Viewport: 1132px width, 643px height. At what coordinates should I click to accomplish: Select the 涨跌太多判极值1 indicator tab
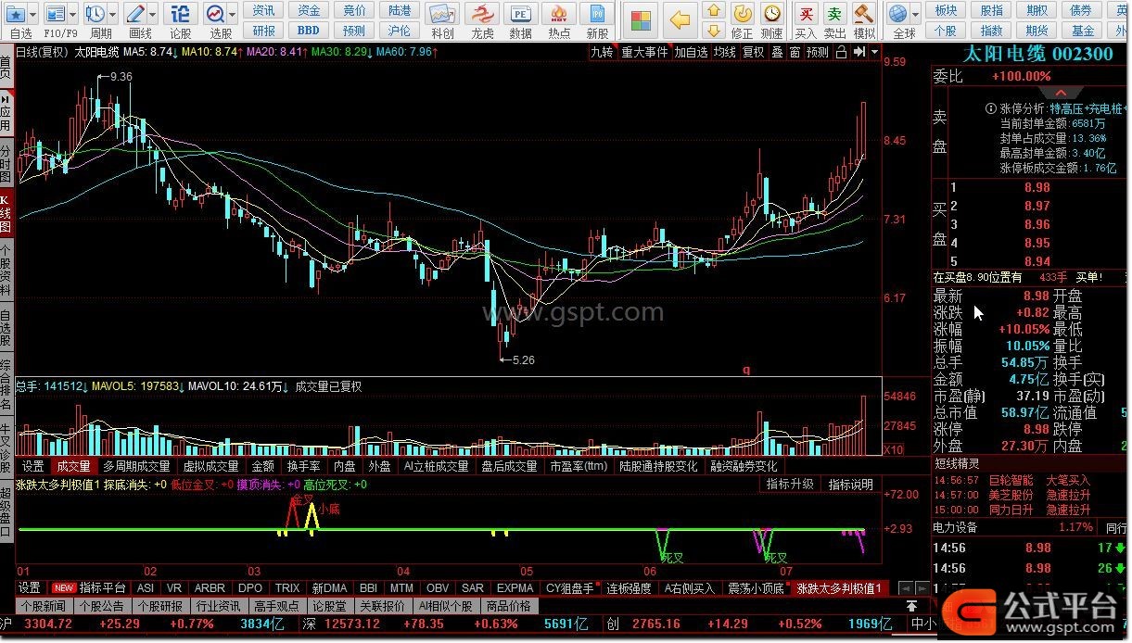840,587
